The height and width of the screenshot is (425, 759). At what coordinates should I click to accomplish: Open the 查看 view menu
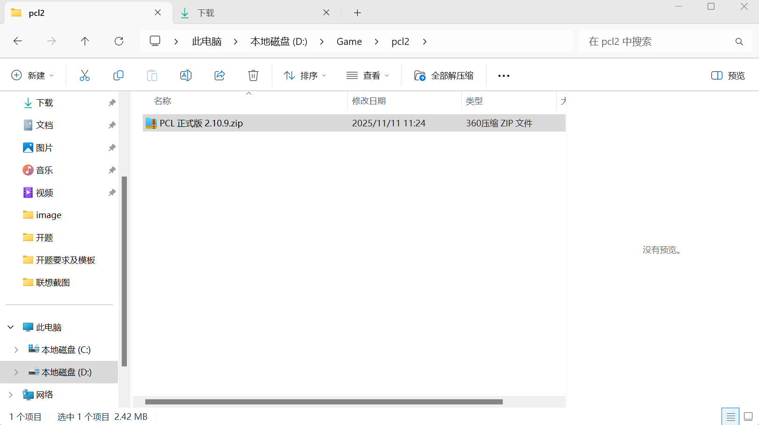pyautogui.click(x=368, y=75)
